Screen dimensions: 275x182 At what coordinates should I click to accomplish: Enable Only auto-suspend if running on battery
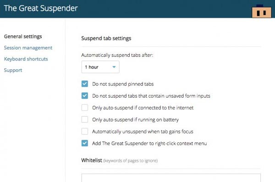pos(85,119)
